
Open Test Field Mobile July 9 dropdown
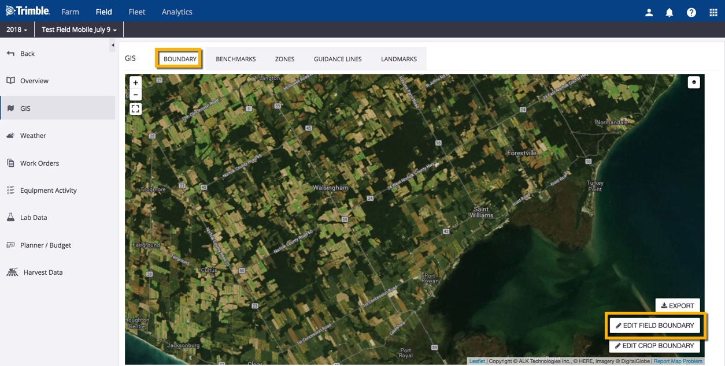click(x=79, y=29)
